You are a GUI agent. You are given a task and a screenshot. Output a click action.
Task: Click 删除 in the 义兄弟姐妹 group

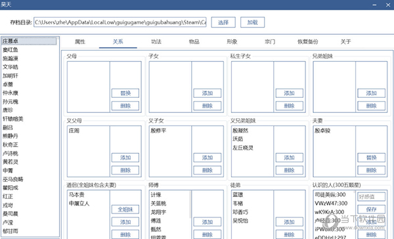pyautogui.click(x=289, y=170)
